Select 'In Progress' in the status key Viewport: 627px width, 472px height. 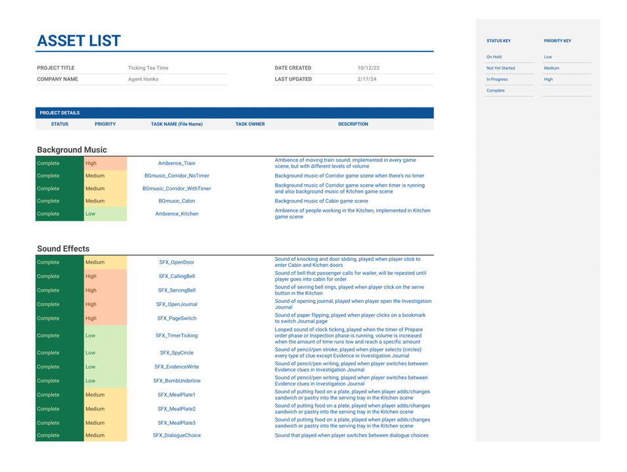(497, 79)
